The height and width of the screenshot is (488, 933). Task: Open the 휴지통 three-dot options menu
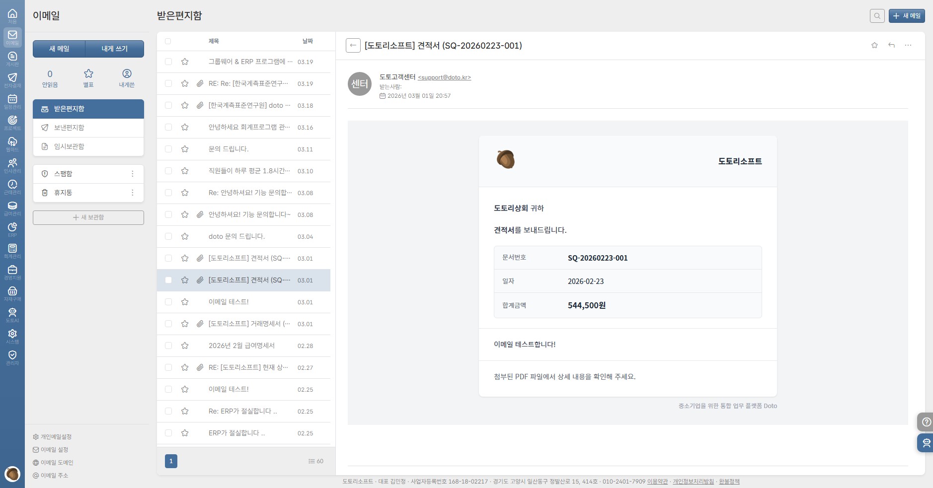132,193
